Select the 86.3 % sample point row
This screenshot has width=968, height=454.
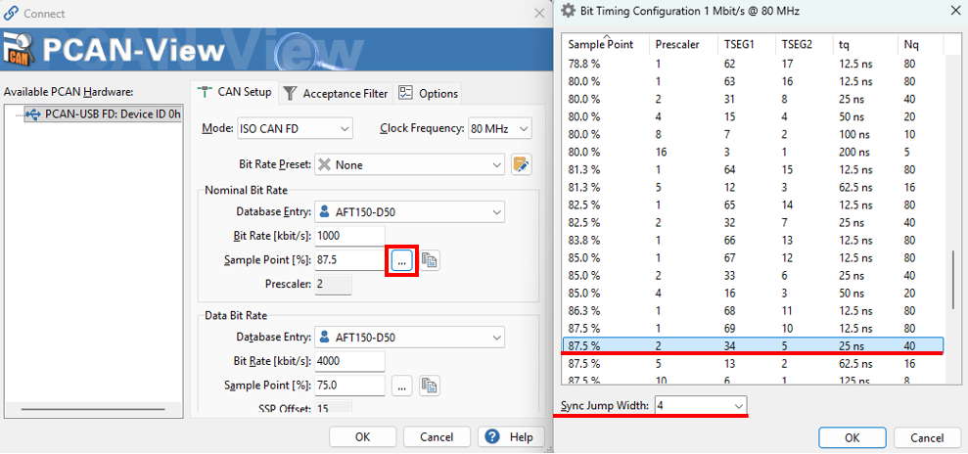tap(754, 309)
